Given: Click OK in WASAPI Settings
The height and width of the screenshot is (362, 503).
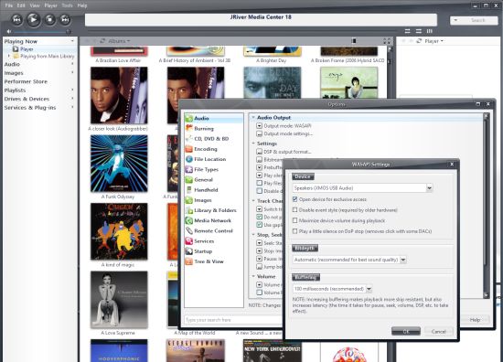Looking at the screenshot, I should point(406,331).
